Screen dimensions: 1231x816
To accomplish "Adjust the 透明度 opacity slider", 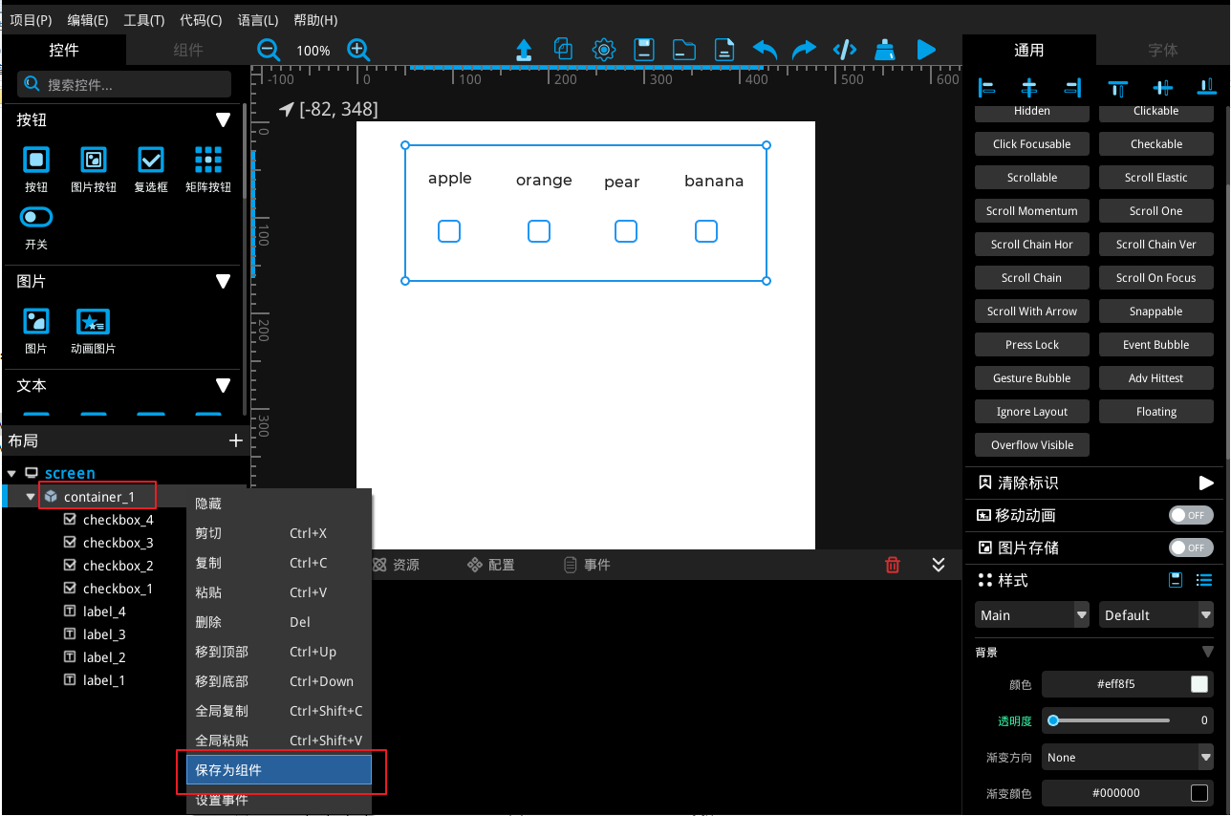I will pos(1111,720).
